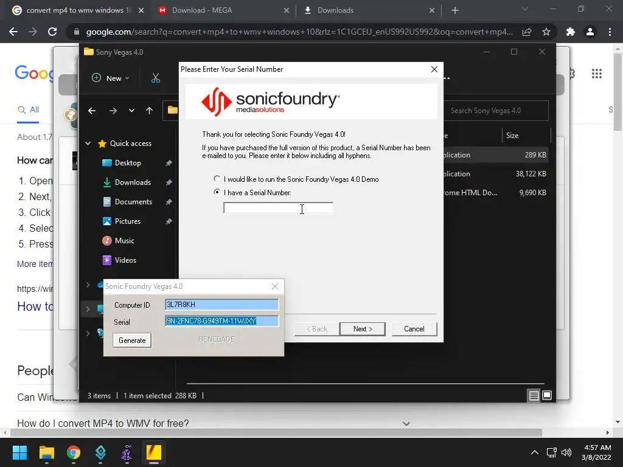This screenshot has height=467, width=623.
Task: Click the pin icon beside Desktop
Action: tap(169, 163)
